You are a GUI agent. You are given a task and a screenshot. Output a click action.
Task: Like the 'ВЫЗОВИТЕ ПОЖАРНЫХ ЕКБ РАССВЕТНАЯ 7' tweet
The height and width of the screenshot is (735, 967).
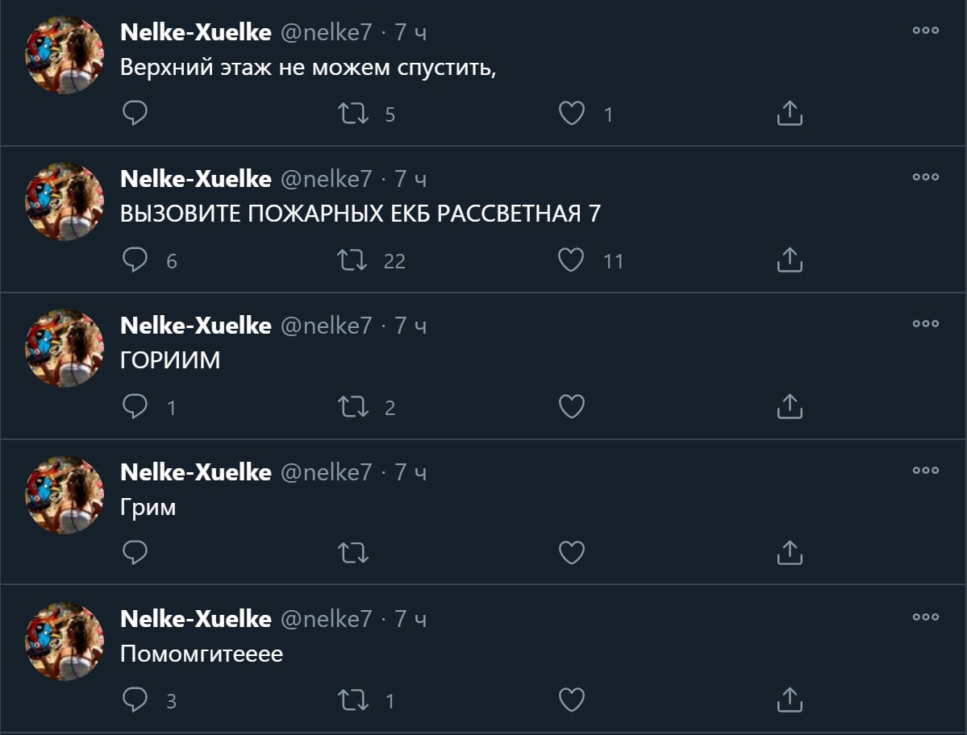pyautogui.click(x=571, y=260)
